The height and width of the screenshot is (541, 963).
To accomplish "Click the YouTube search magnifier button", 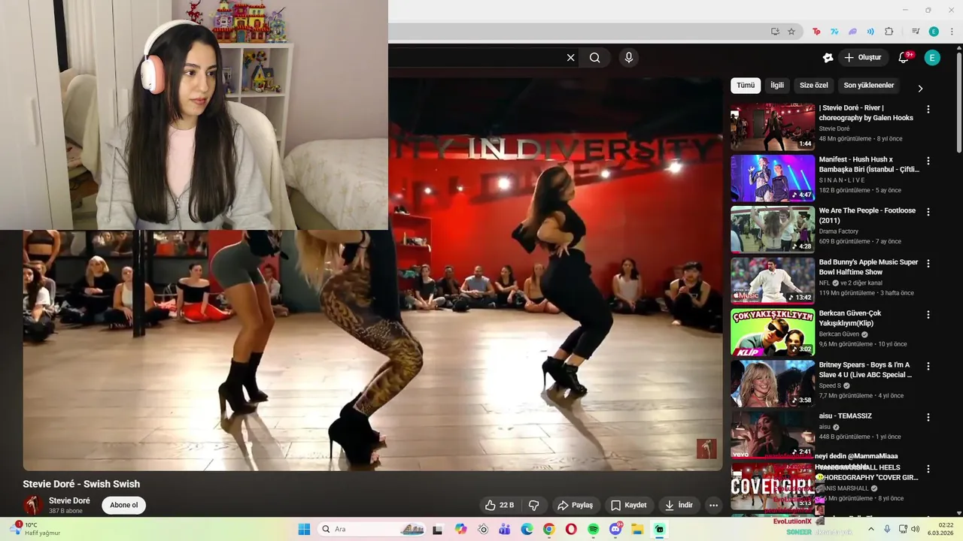I will (595, 58).
